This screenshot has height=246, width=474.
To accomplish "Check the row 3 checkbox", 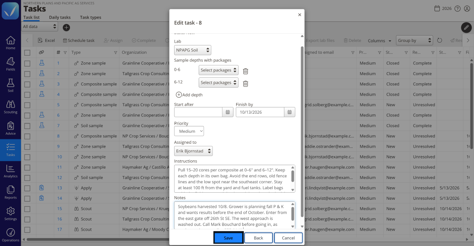I will (x=27, y=84).
